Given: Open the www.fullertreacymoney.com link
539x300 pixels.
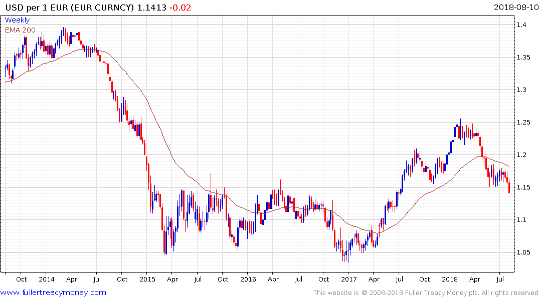Looking at the screenshot, I should 53,292.
